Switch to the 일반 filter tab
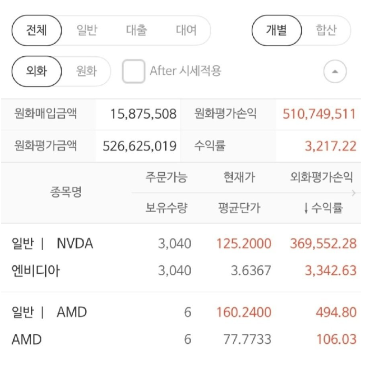 tap(87, 31)
